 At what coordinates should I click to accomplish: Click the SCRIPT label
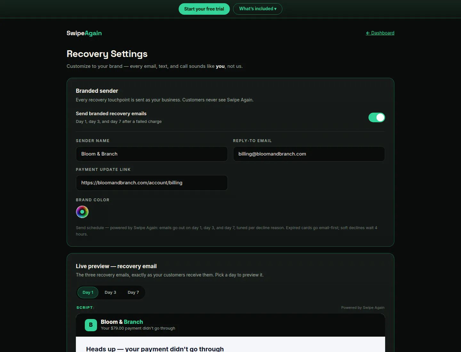[x=85, y=308]
